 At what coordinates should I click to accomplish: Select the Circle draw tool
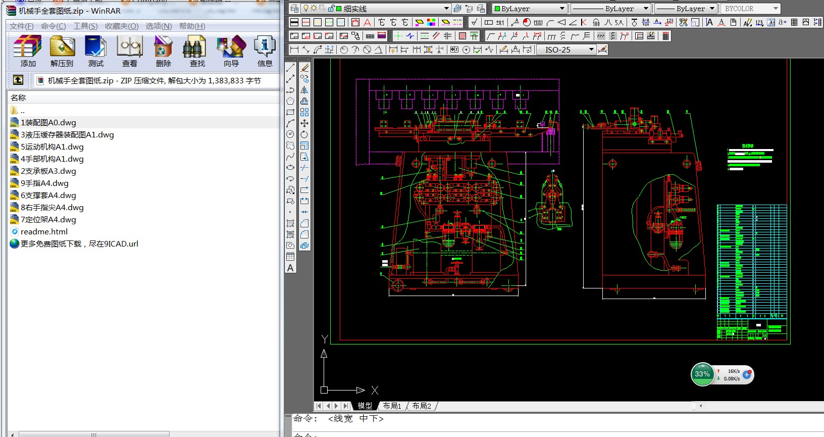coord(290,134)
